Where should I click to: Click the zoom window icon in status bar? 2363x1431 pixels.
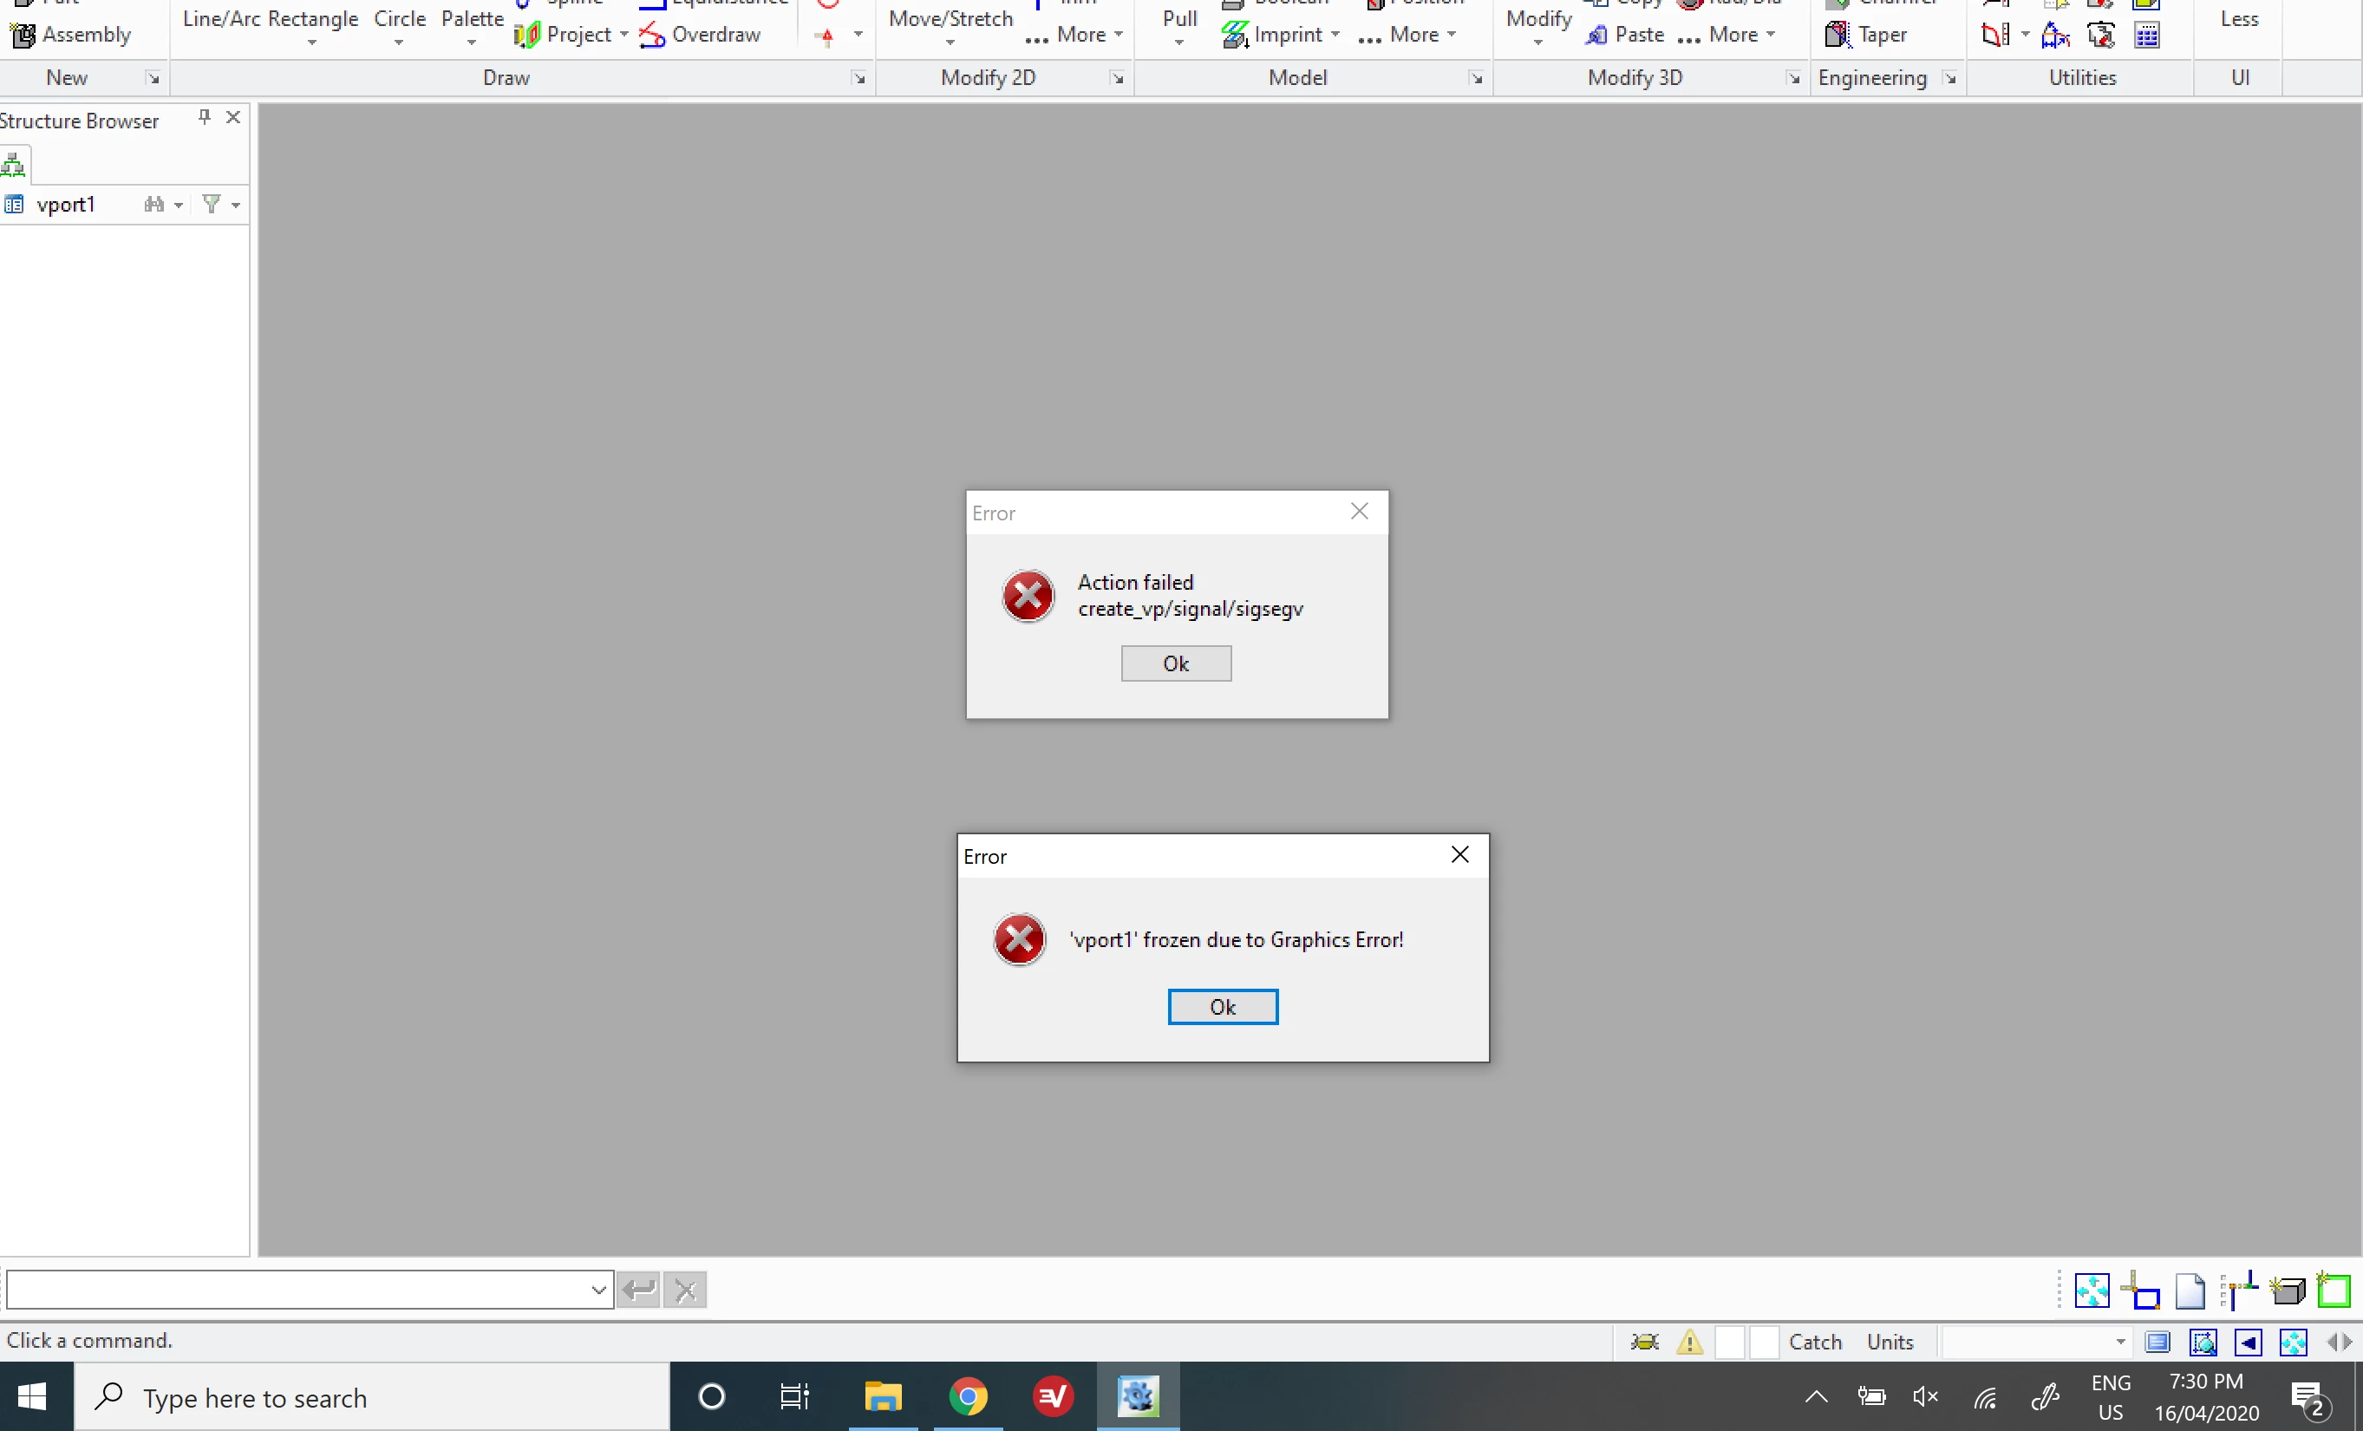(x=2203, y=1342)
